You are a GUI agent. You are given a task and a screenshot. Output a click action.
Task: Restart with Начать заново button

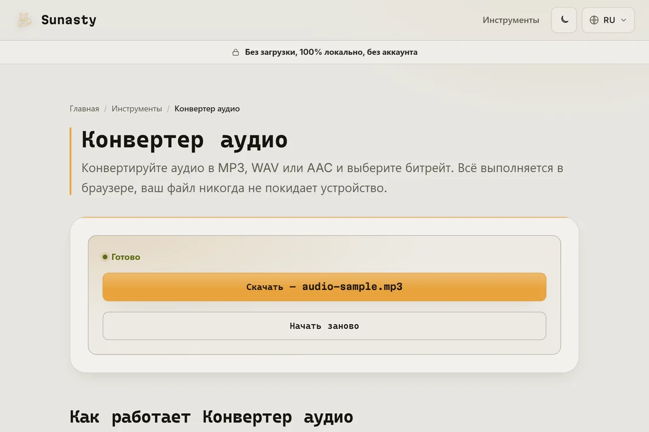pos(324,326)
